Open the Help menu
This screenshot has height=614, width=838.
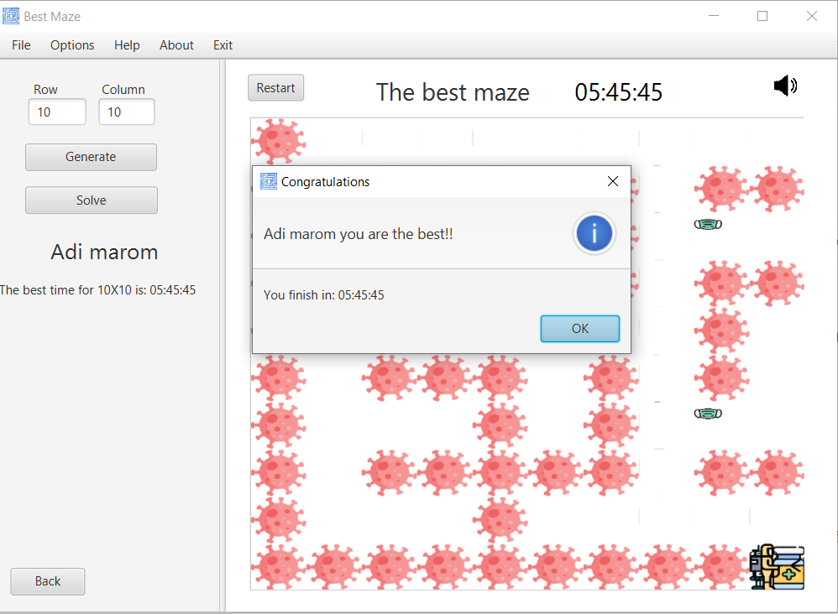coord(127,45)
